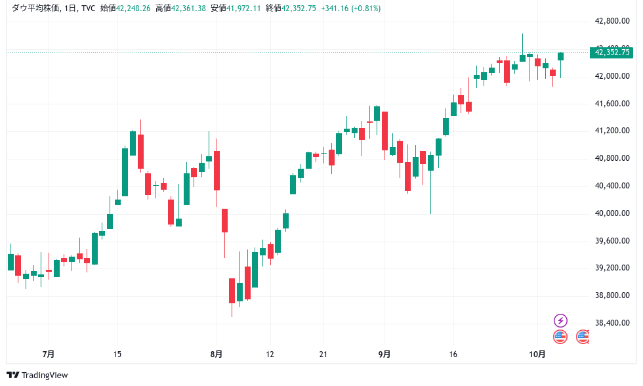Click the symbol title ダウ平均株価, 1日, TVC
Viewport: 643px width, 386px height.
coord(53,8)
